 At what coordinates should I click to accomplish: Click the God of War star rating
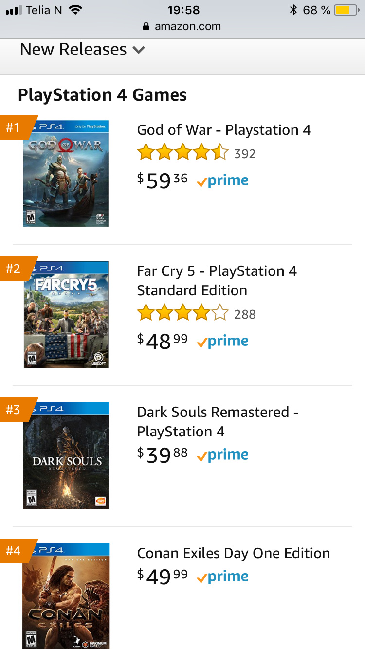182,153
